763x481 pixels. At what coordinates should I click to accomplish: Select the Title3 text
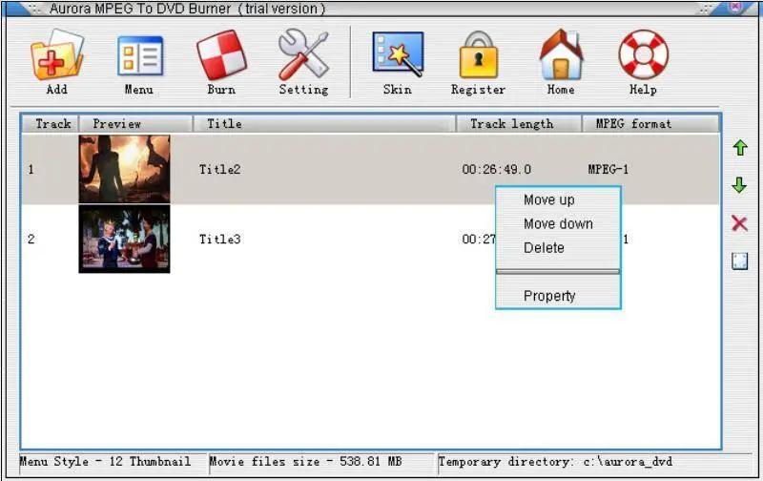click(x=220, y=239)
